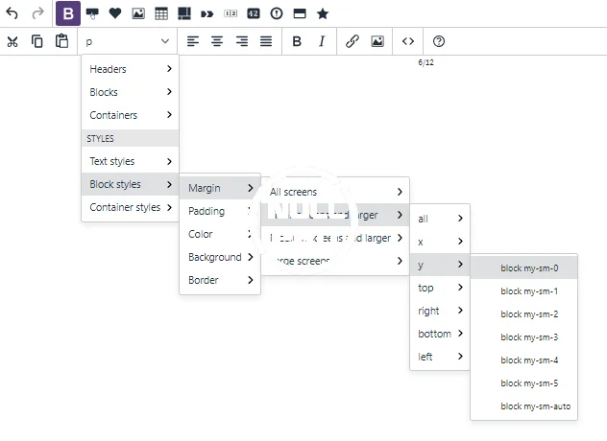Viewport: 607px width, 441px height.
Task: Click the star icon in toolbar
Action: [x=323, y=13]
